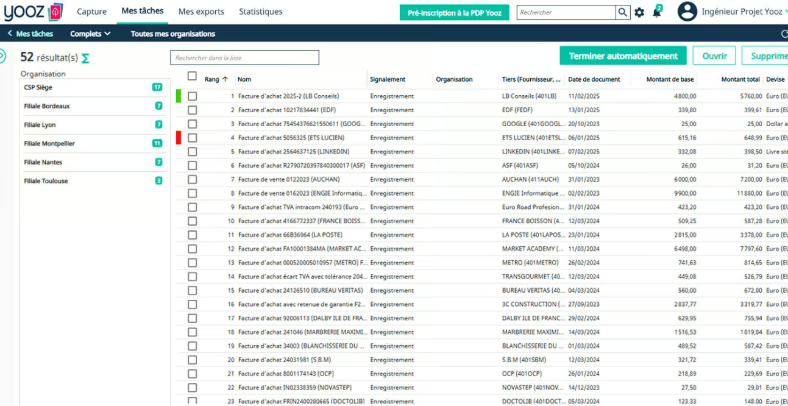Screen dimensions: 788x406
Task: Click the search magnifier icon
Action: (x=622, y=12)
